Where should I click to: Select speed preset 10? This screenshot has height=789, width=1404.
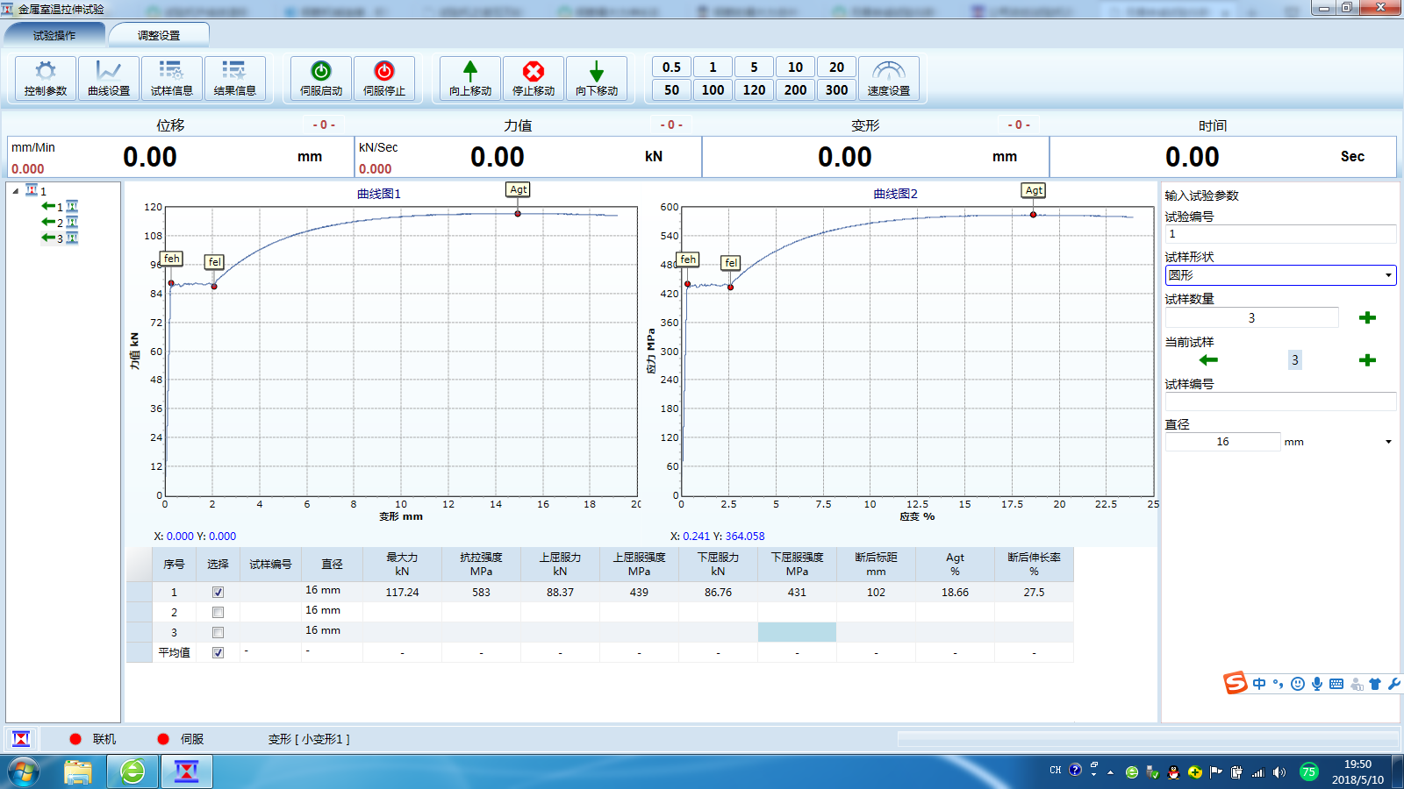coord(795,68)
